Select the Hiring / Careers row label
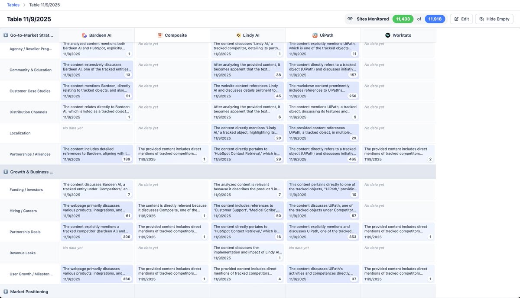The image size is (520, 298). (23, 211)
